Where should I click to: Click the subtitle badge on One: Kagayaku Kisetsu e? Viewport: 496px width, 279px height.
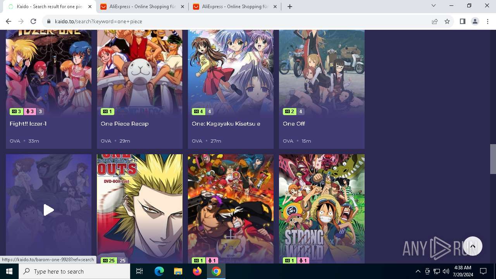[198, 112]
